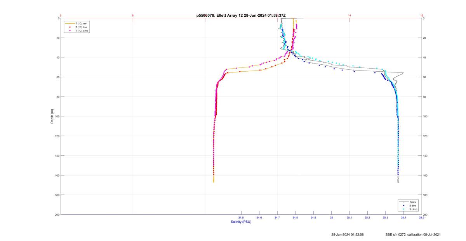The width and height of the screenshot is (466, 241).
Task: Click salinity tick label 34.6
Action: [x=259, y=218]
